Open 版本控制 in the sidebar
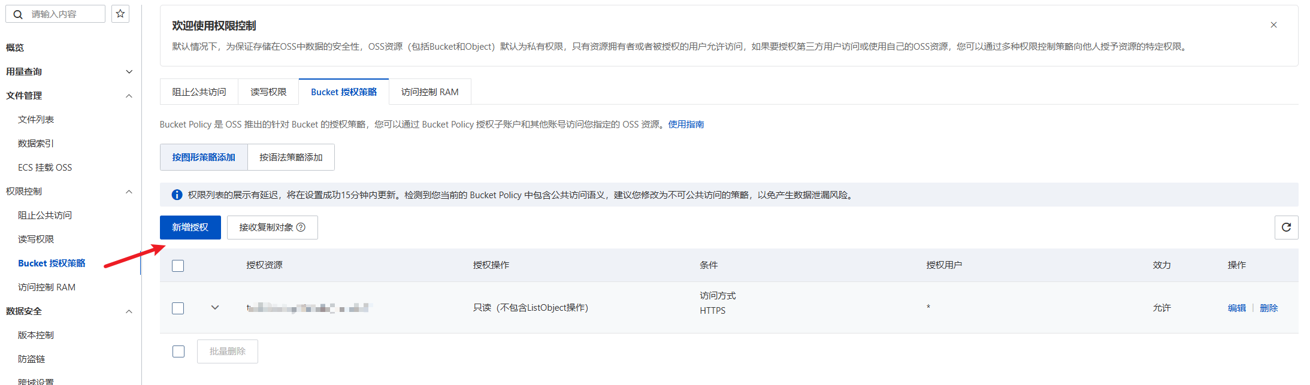The image size is (1310, 385). point(36,335)
